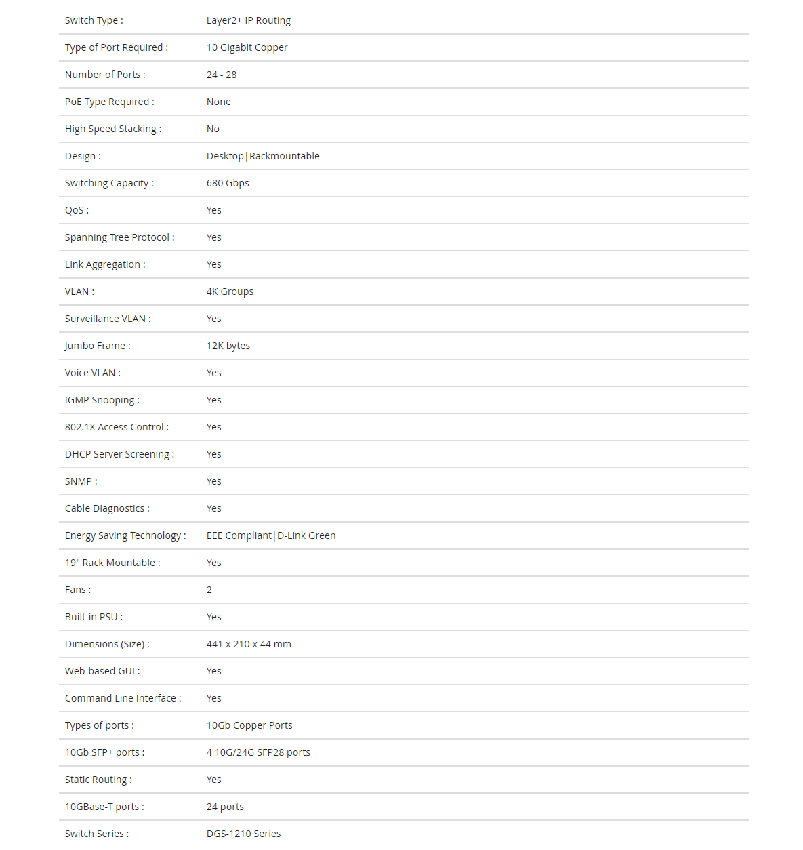Click the Command Line Interface label
The height and width of the screenshot is (850, 803).
click(x=123, y=698)
